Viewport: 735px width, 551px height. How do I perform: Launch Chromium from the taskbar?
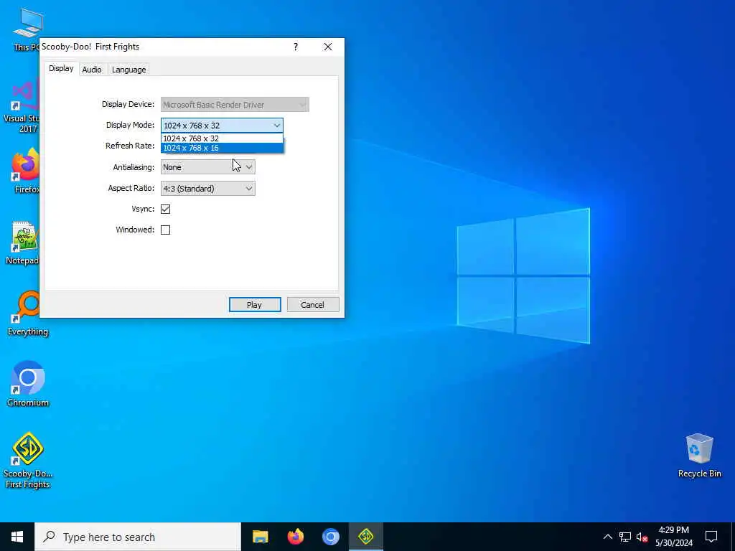coord(330,537)
